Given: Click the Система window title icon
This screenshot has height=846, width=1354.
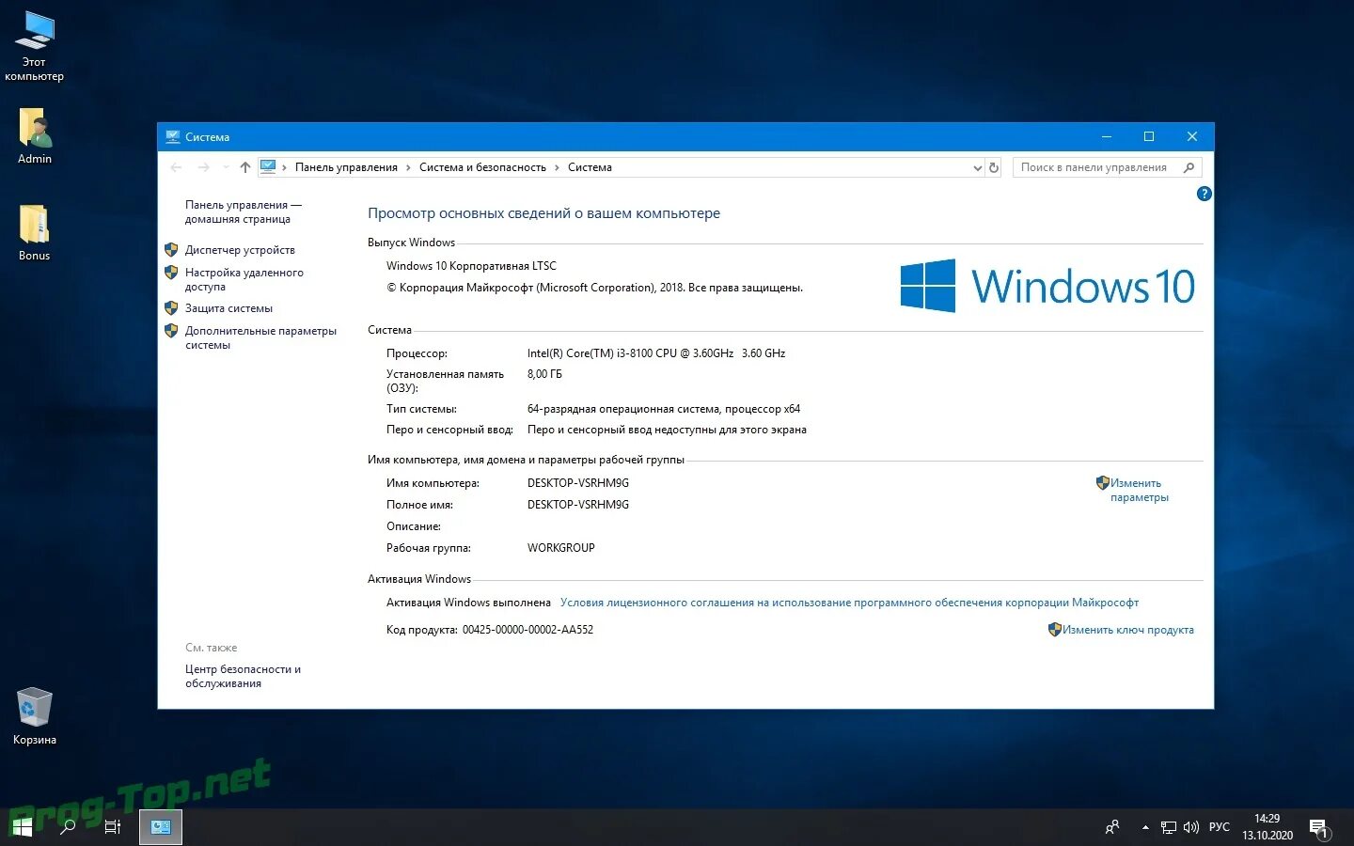Looking at the screenshot, I should [x=172, y=136].
